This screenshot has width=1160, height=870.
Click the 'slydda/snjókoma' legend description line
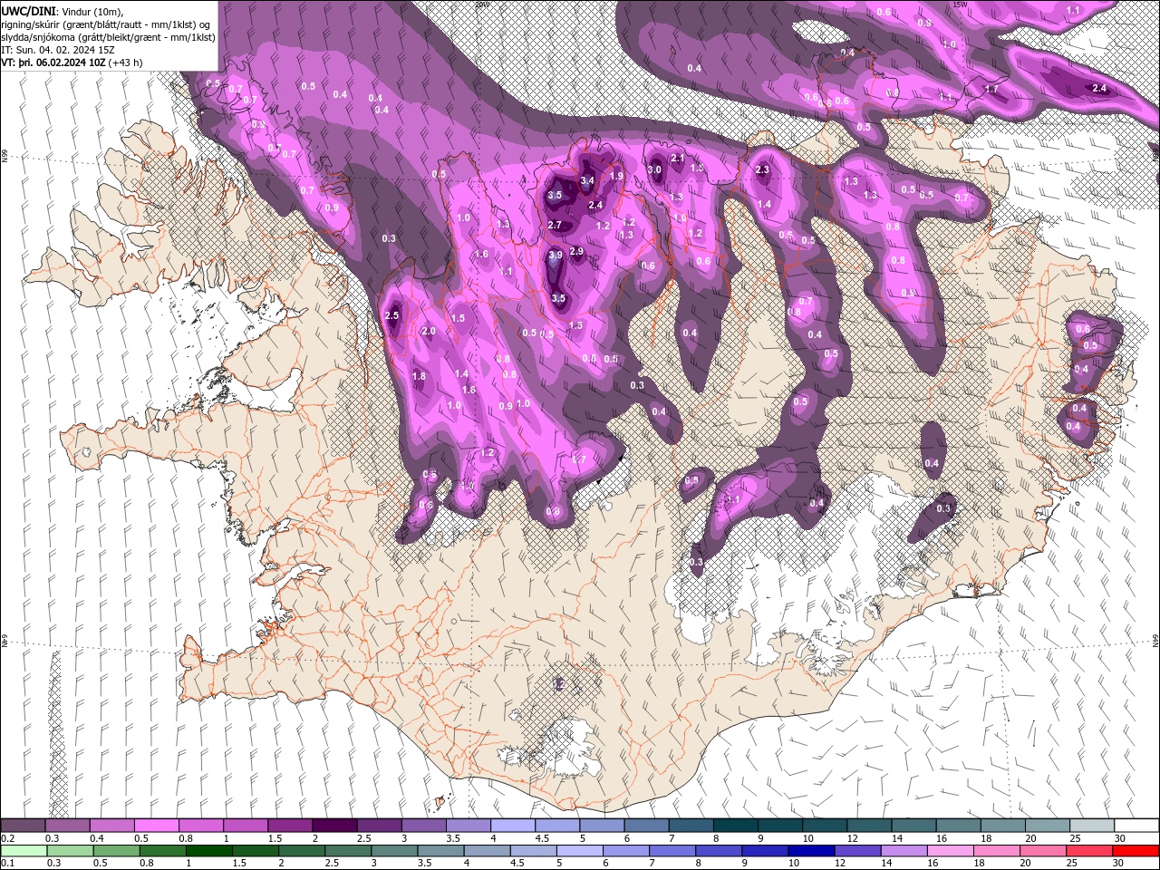point(108,37)
